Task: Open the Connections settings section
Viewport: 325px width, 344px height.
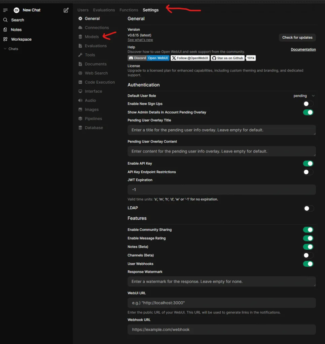Action: click(x=97, y=28)
